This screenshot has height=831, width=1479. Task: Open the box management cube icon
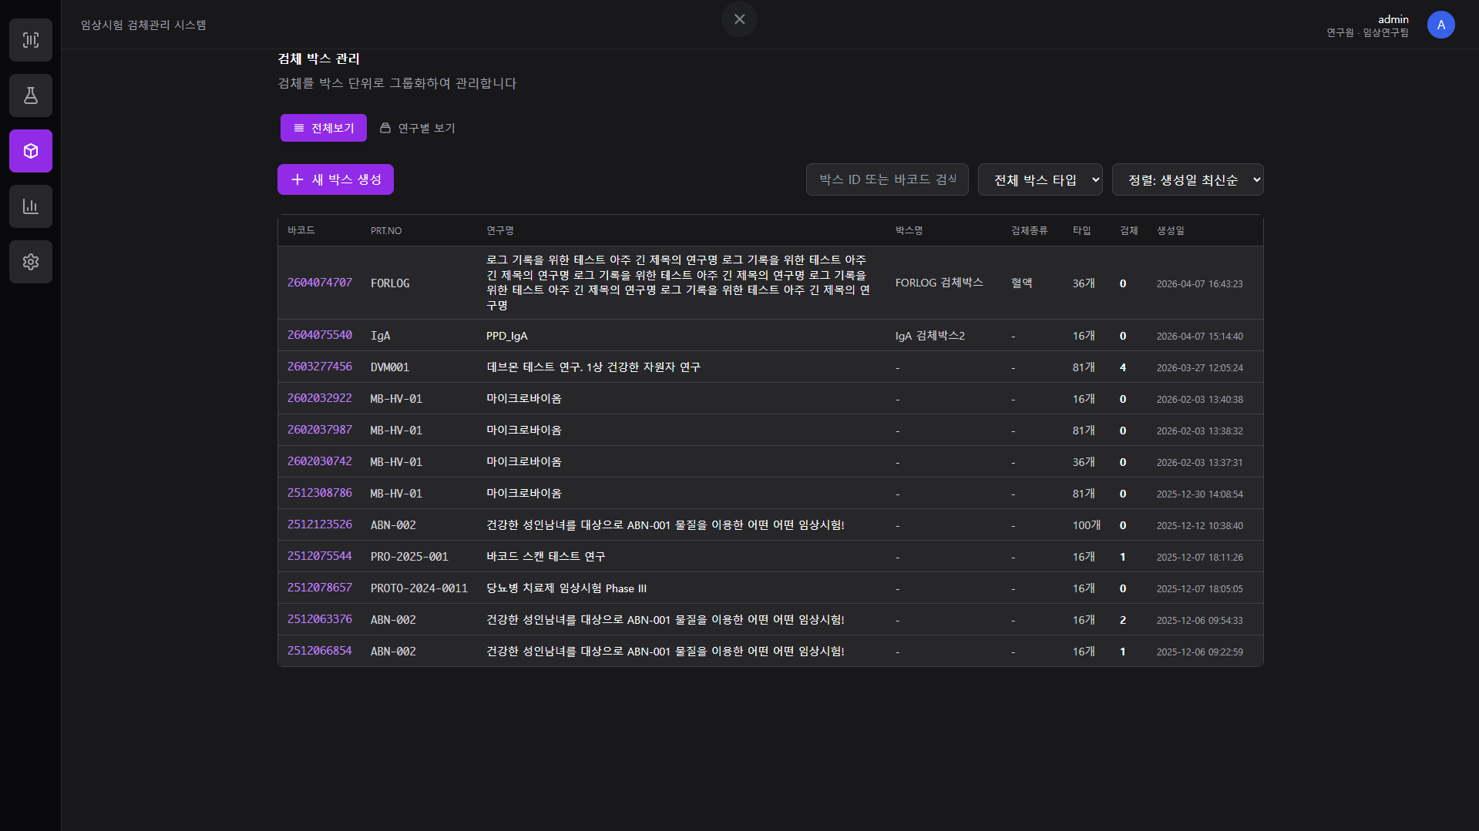coord(30,151)
